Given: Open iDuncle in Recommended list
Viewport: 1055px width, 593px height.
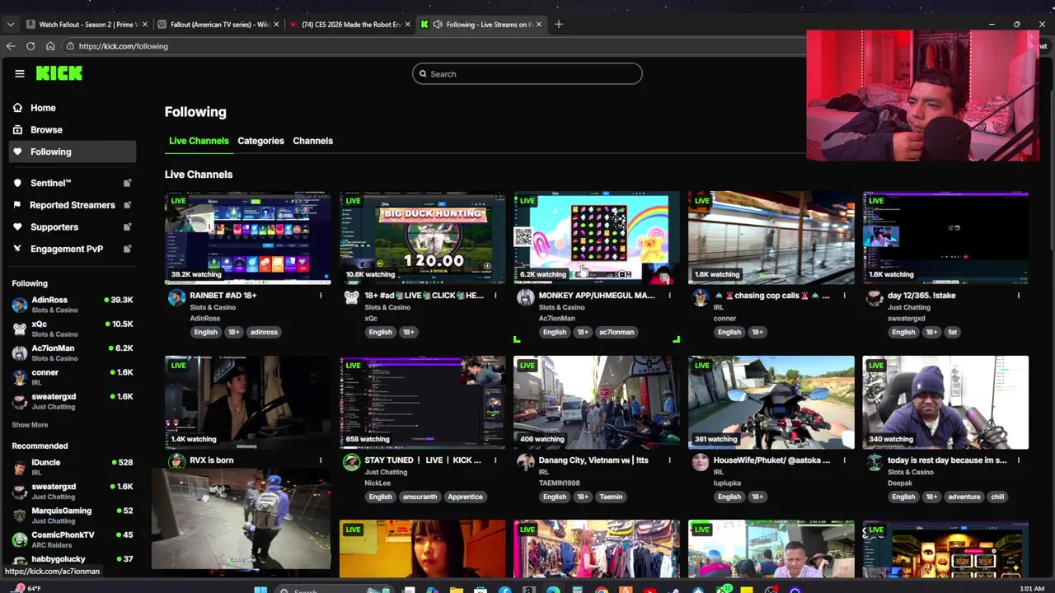Looking at the screenshot, I should click(x=73, y=467).
